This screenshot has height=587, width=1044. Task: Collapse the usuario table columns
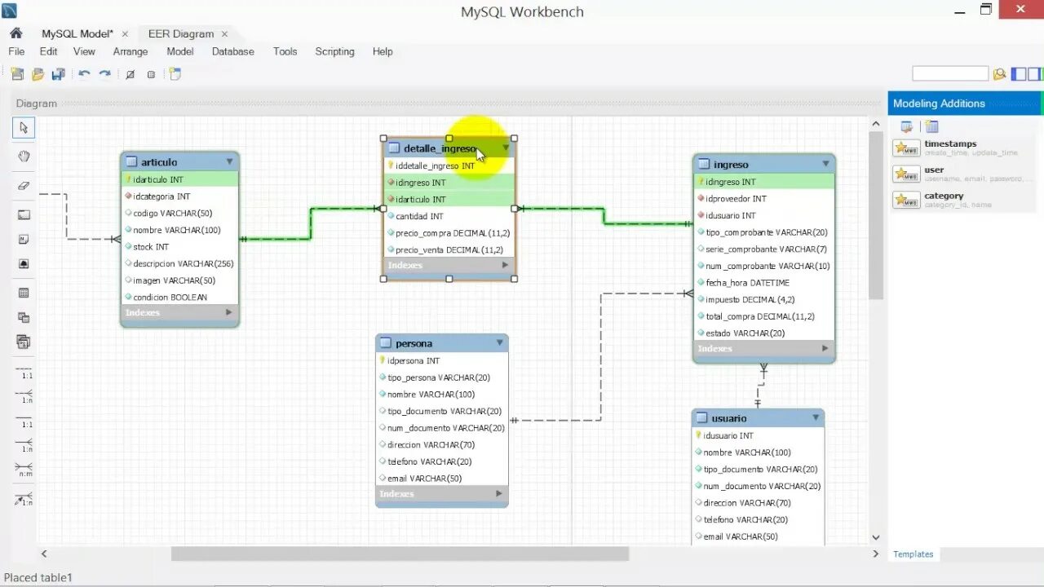[x=816, y=418]
